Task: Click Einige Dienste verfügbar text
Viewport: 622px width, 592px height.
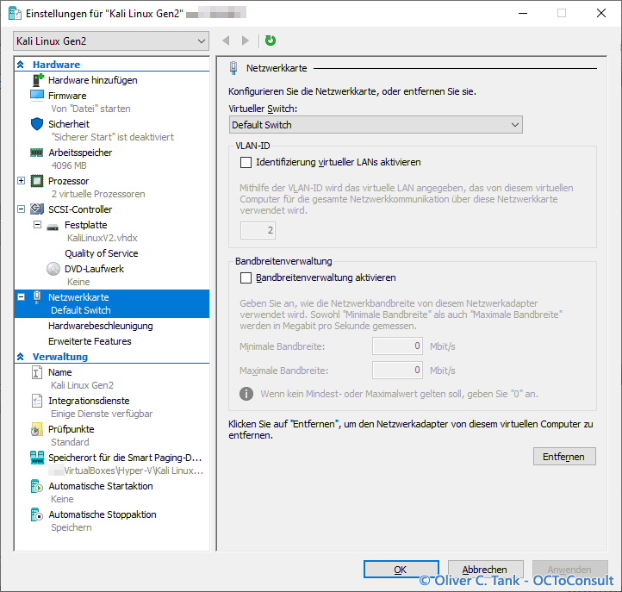Action: [102, 414]
